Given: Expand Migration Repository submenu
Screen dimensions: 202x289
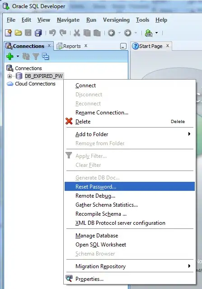Looking at the screenshot, I should click(x=130, y=266).
